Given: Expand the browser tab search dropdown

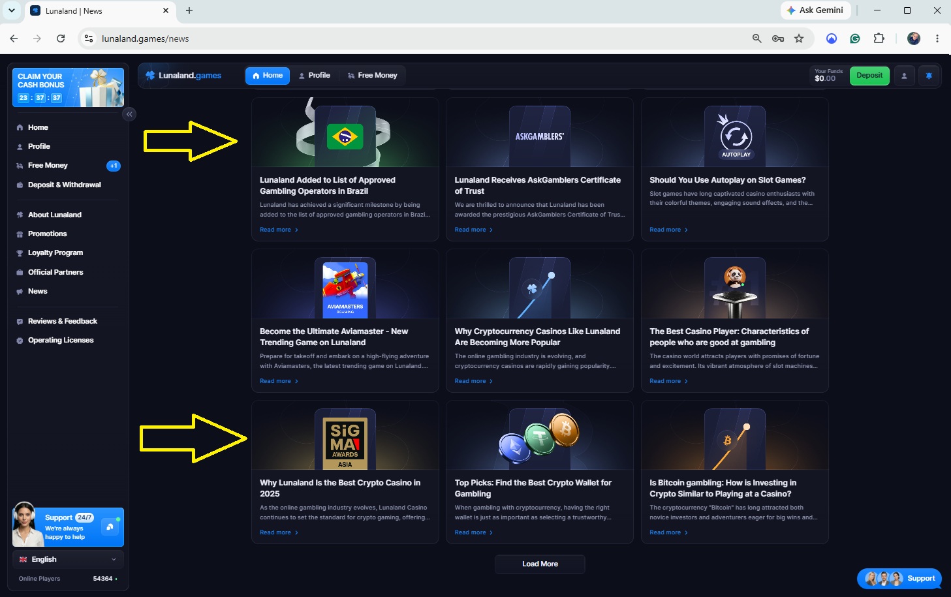Looking at the screenshot, I should point(12,10).
